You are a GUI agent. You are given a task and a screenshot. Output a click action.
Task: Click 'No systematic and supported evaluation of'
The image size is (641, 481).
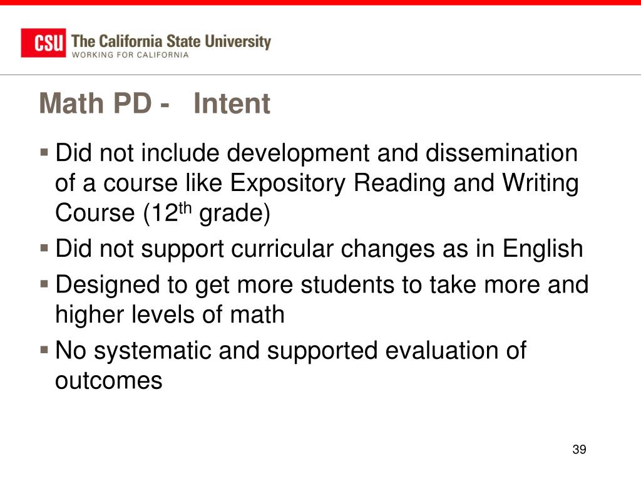pos(290,351)
